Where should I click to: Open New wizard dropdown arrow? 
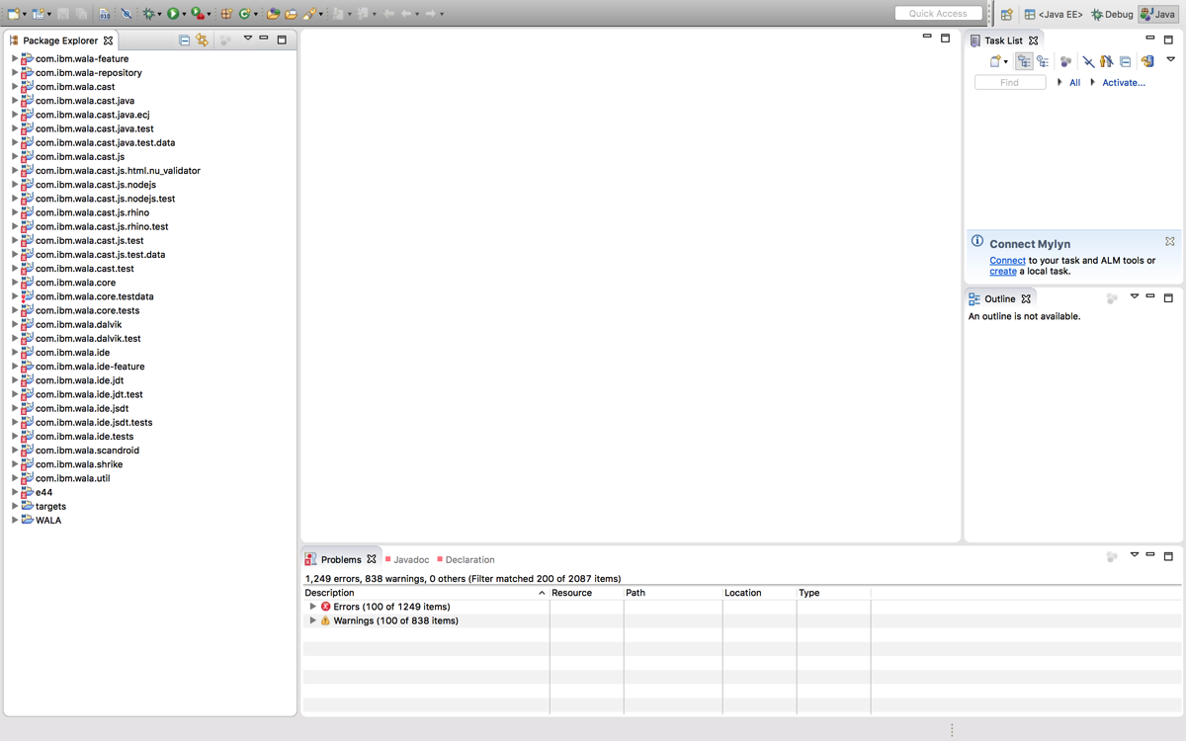point(25,15)
